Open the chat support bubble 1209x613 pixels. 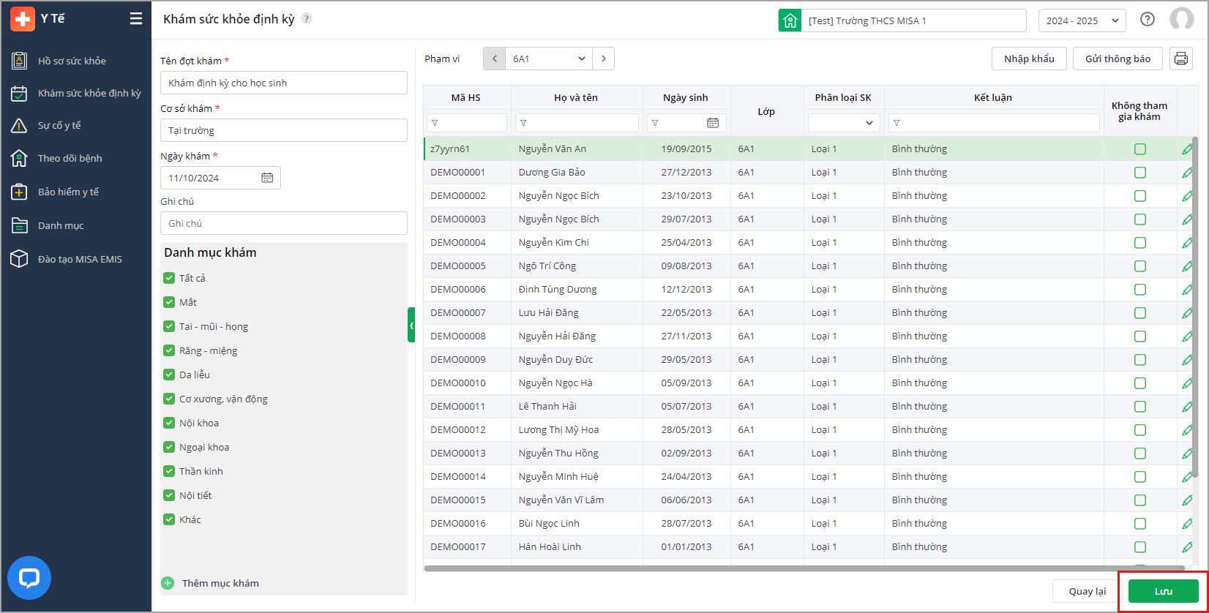tap(29, 578)
